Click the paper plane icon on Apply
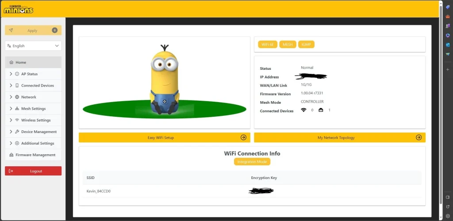453x221 pixels. [x=11, y=30]
